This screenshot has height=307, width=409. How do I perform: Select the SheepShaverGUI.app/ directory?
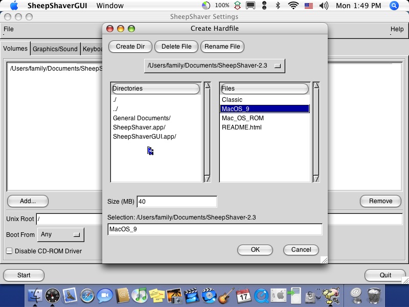point(145,137)
